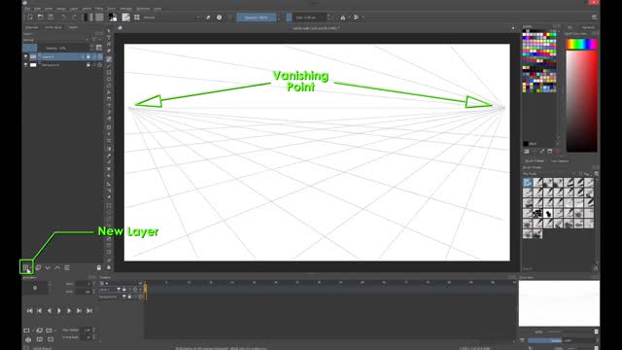Click the redo arrow in toolbar
The image size is (622, 350).
pos(74,17)
